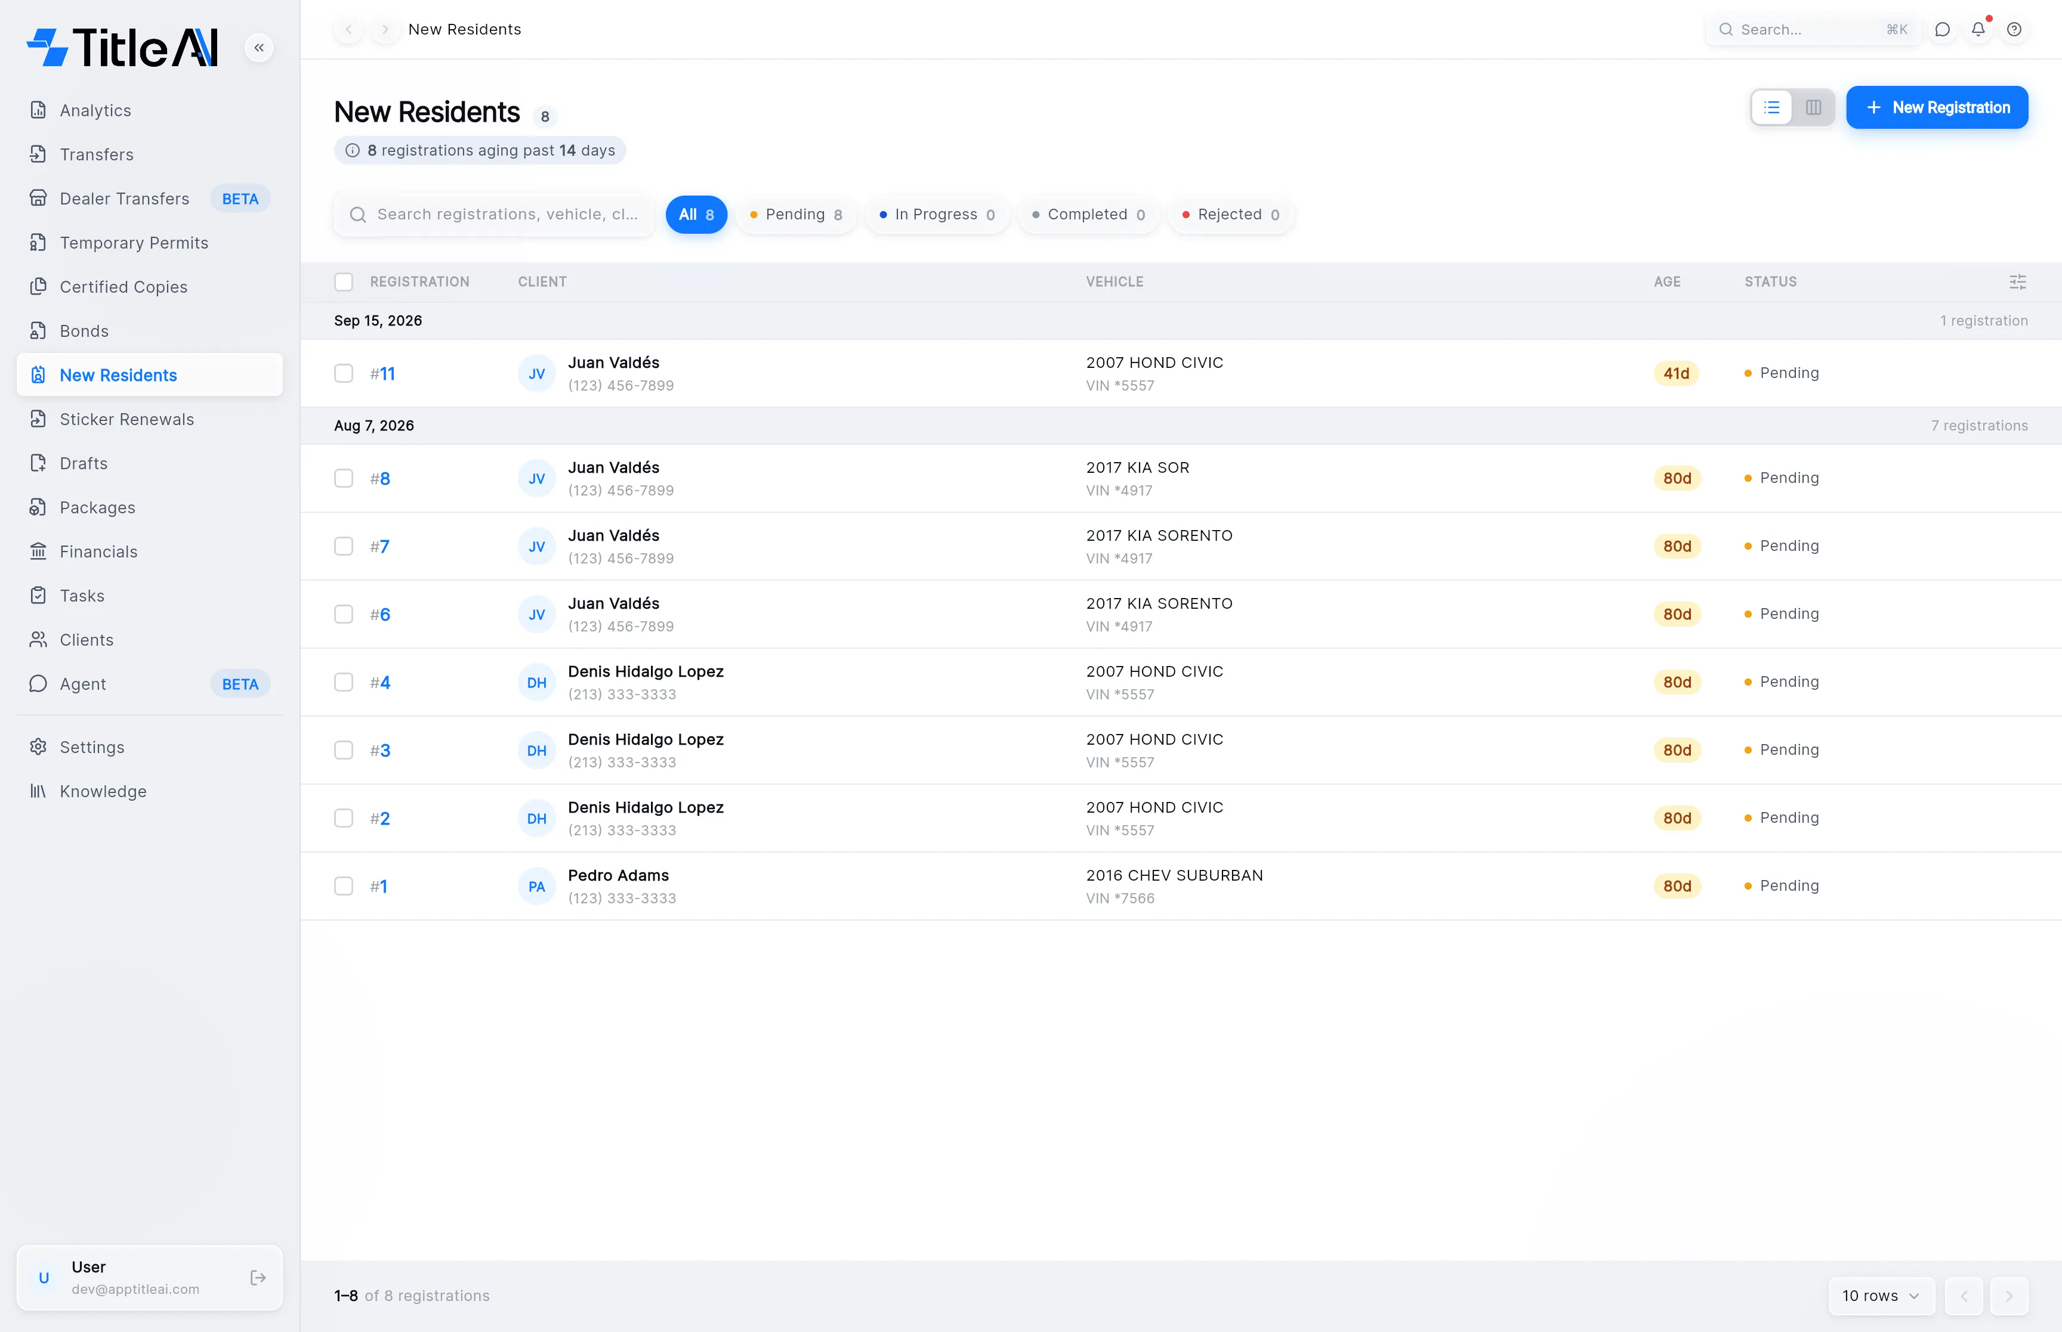
Task: Click the Settings gear icon
Action: tap(38, 746)
